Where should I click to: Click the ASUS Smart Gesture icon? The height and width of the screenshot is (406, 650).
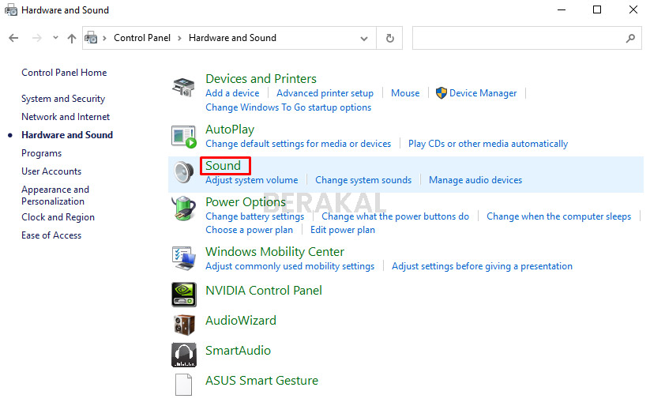183,384
